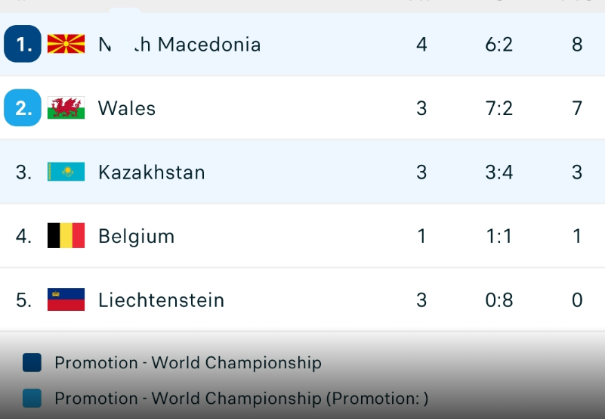Click the Belgium flag icon
Image resolution: width=605 pixels, height=419 pixels.
(66, 236)
